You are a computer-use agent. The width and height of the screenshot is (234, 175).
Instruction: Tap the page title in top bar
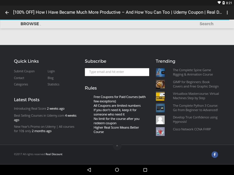pyautogui.click(x=118, y=12)
